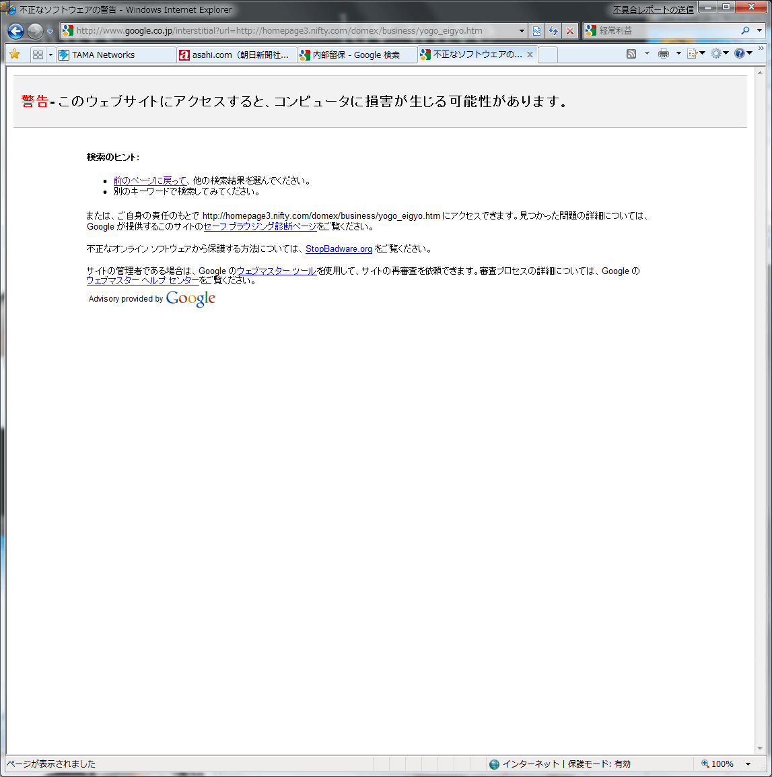Click the RSS feeds icon
The image size is (772, 777).
(631, 54)
